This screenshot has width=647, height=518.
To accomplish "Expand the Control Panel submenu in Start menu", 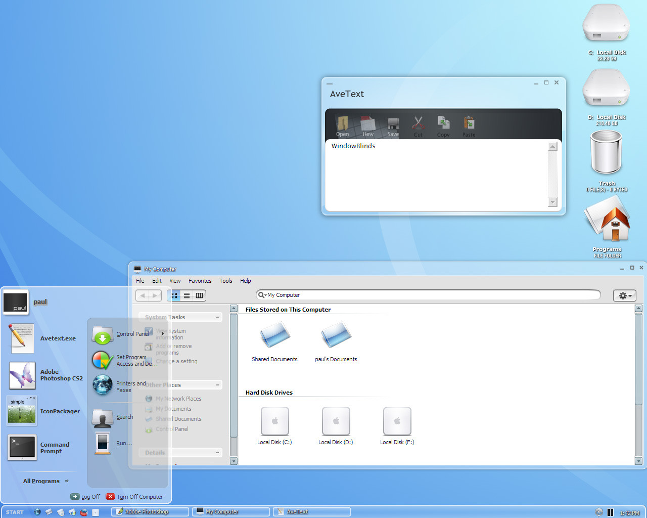I will [x=162, y=334].
